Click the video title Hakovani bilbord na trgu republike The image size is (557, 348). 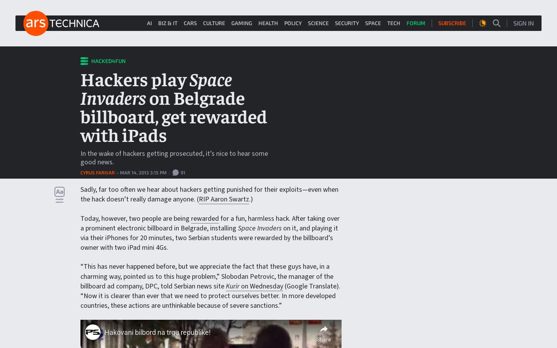pyautogui.click(x=157, y=332)
